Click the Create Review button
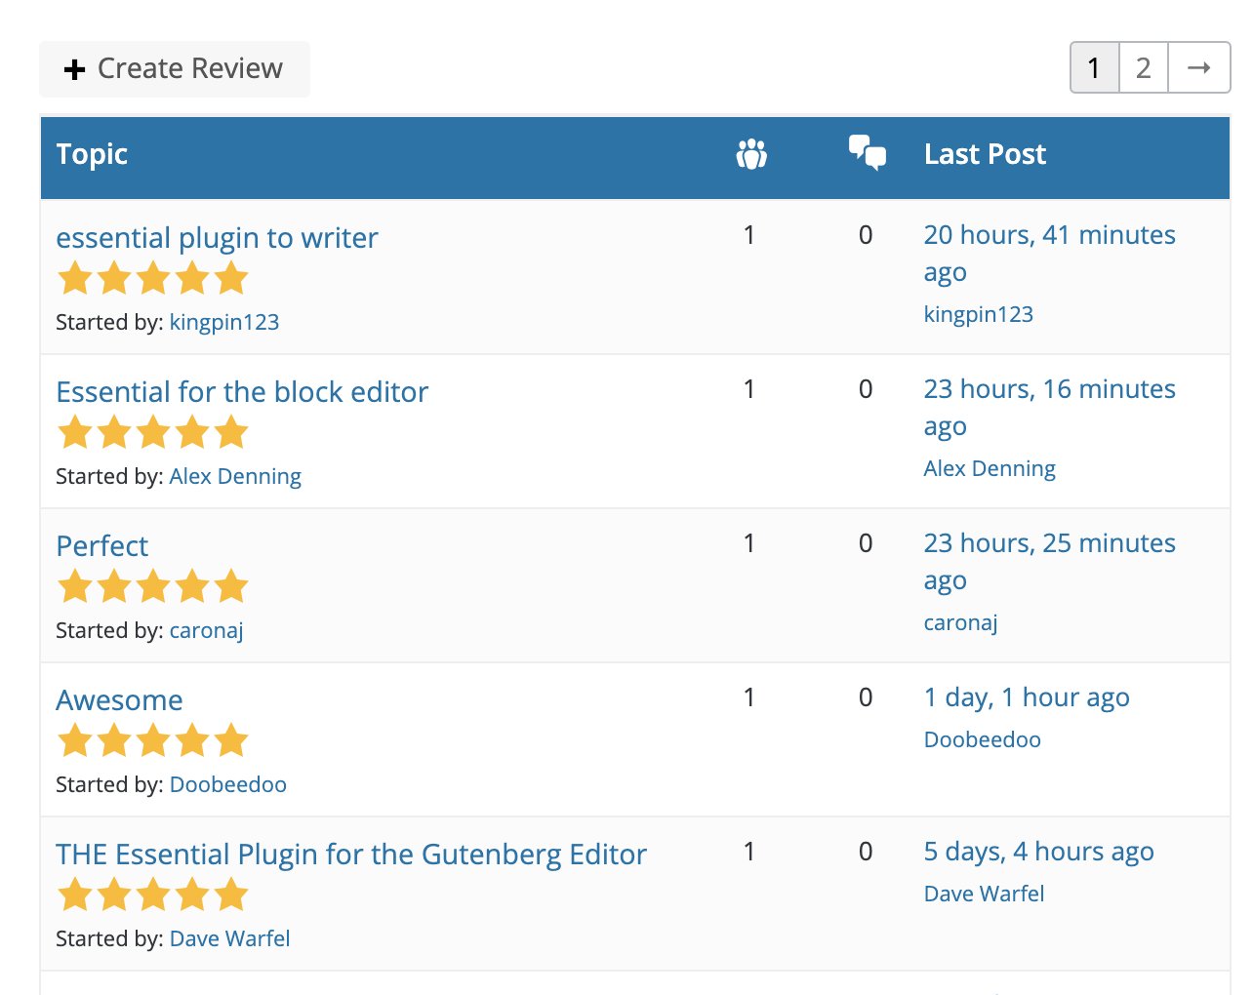This screenshot has width=1253, height=995. (175, 69)
